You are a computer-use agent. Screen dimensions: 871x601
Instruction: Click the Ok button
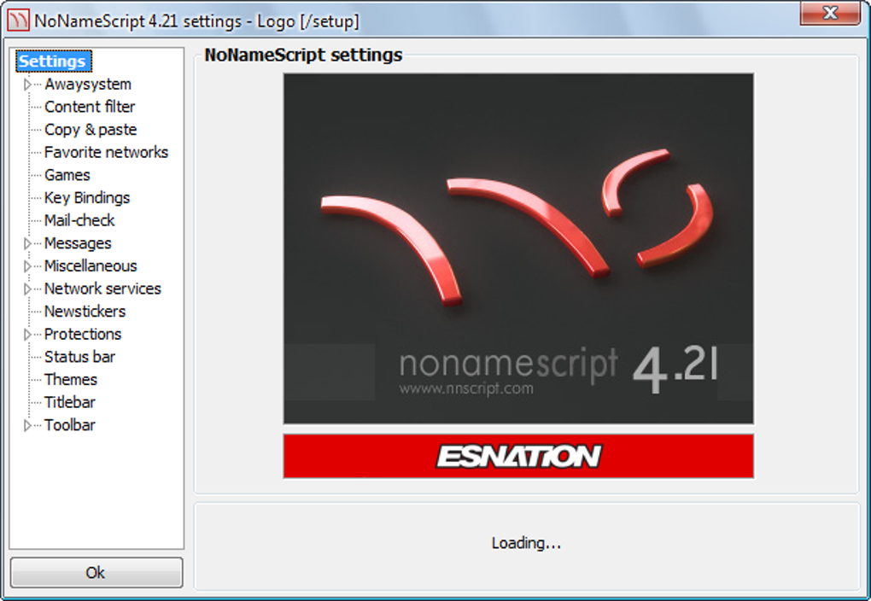[x=96, y=572]
